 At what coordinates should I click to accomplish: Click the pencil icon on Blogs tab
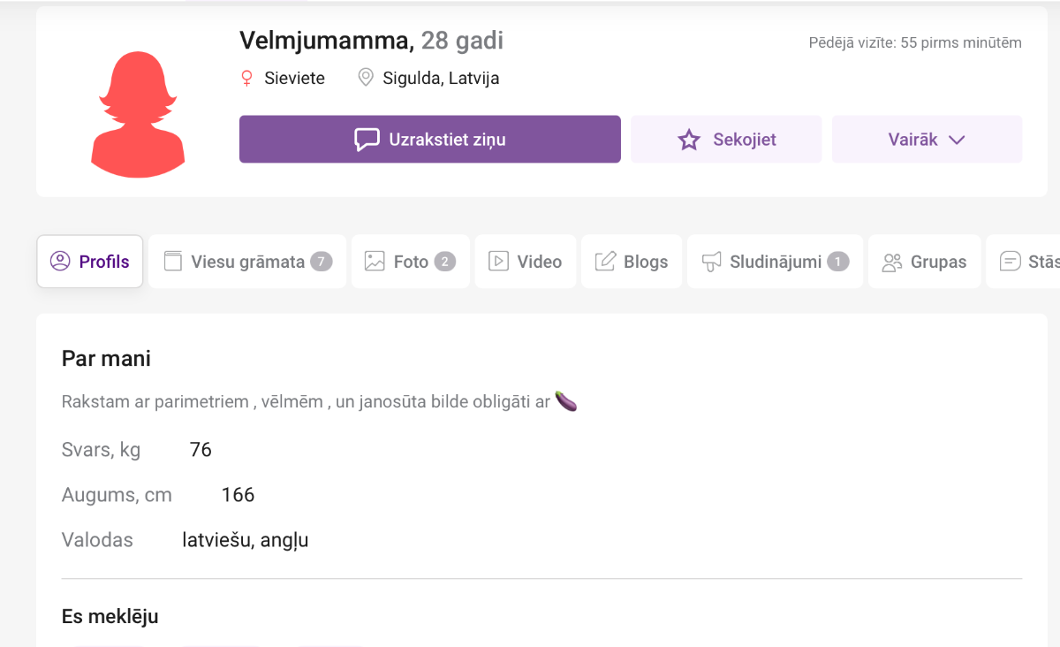[605, 262]
